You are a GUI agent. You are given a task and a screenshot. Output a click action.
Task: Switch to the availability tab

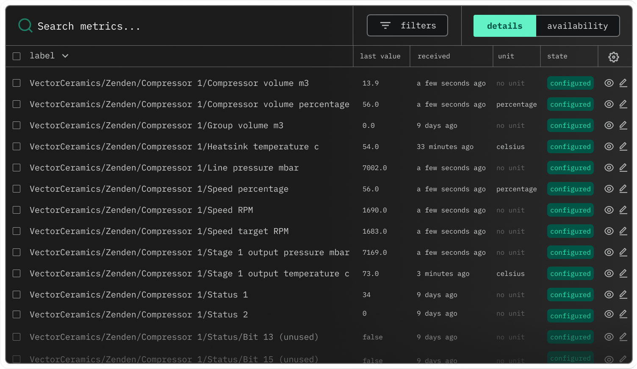coord(577,26)
